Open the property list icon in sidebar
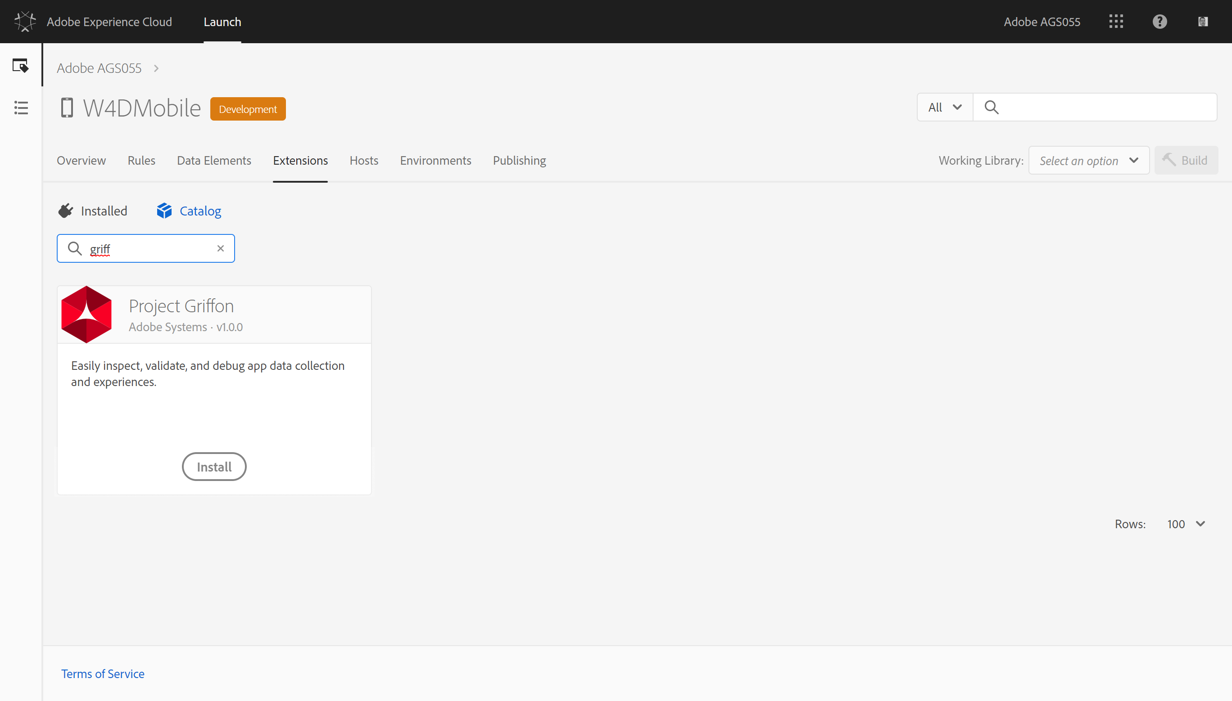 (x=20, y=108)
